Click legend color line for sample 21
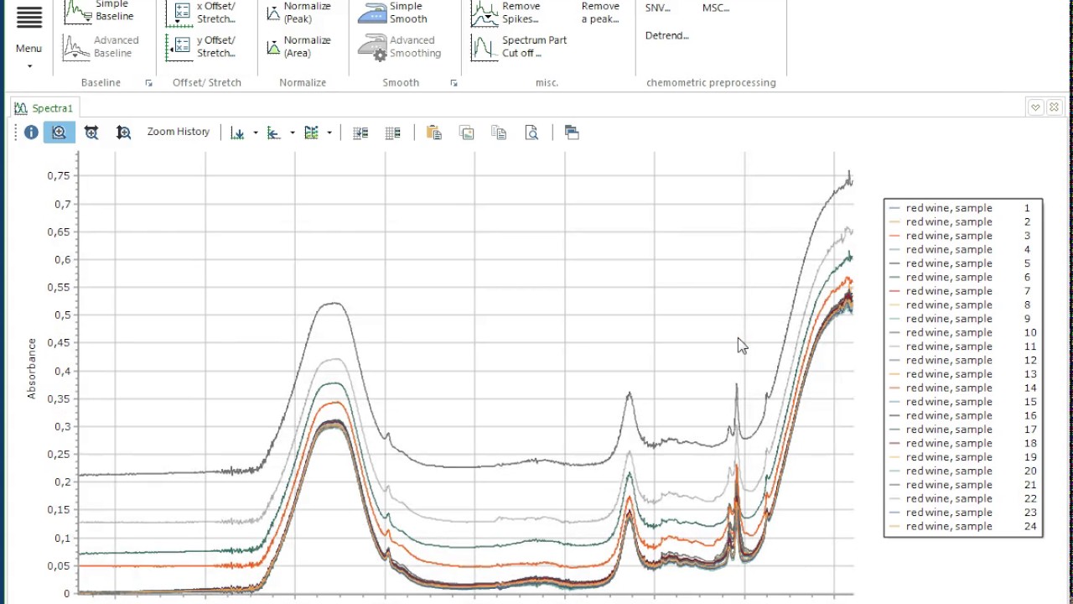The image size is (1073, 604). [895, 485]
